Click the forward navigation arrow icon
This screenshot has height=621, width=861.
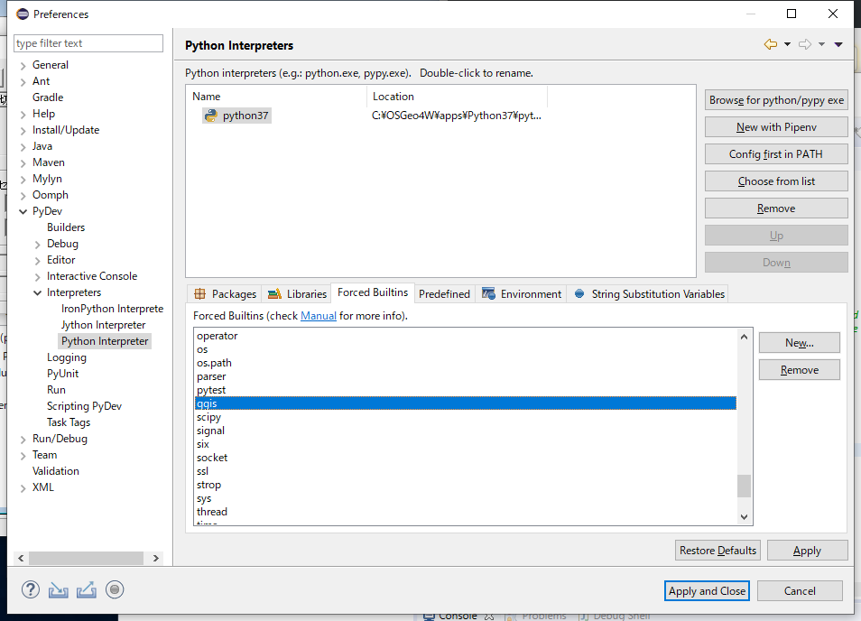[x=805, y=44]
